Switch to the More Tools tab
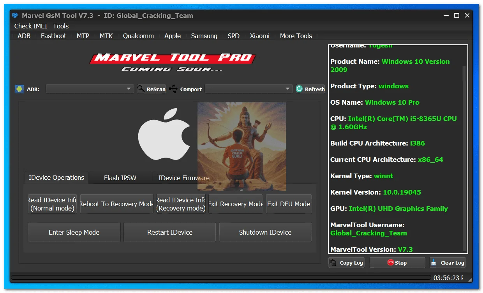This screenshot has width=483, height=293. pos(296,36)
